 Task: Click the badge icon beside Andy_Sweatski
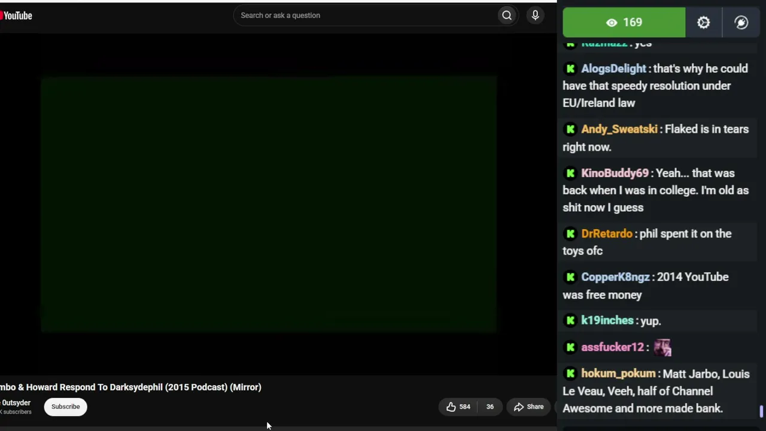570,129
